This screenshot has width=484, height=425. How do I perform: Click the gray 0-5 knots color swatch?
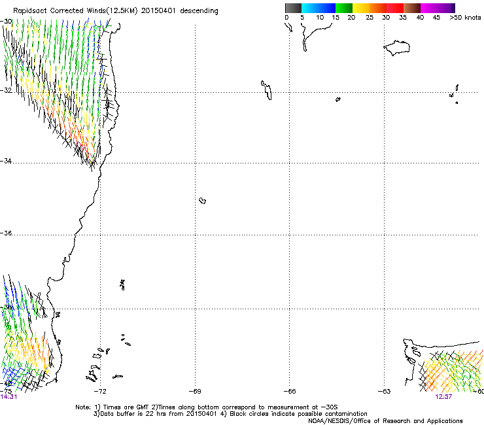pos(293,8)
